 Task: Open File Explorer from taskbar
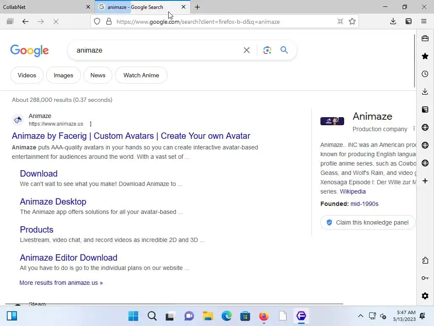(208, 316)
